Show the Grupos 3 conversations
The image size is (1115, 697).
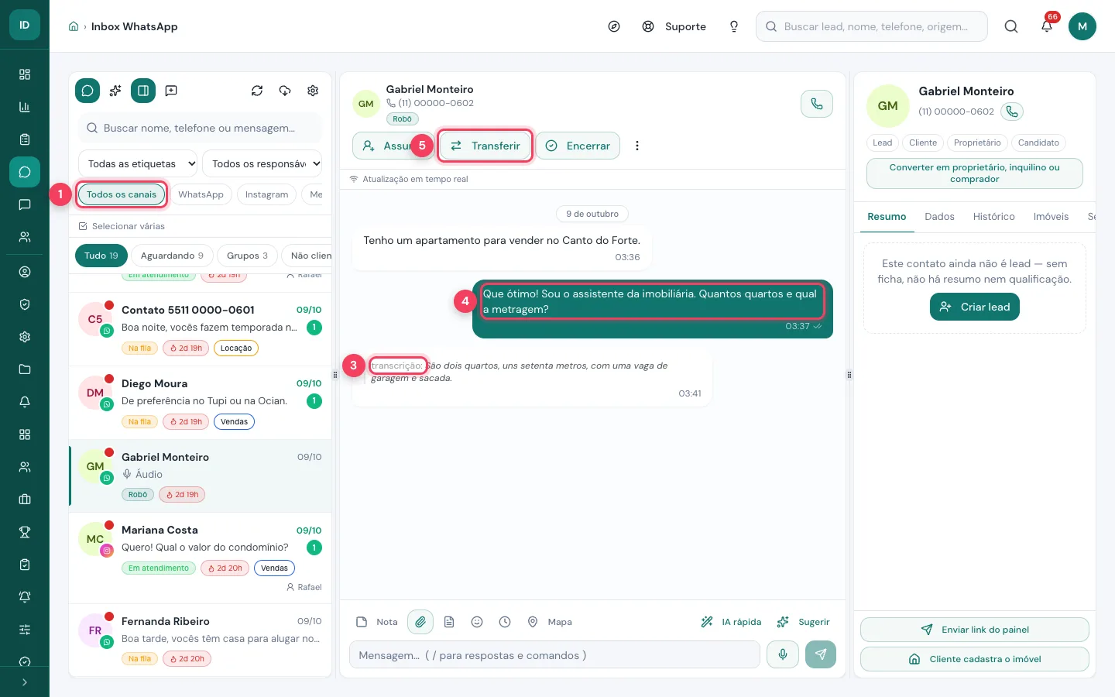tap(247, 256)
